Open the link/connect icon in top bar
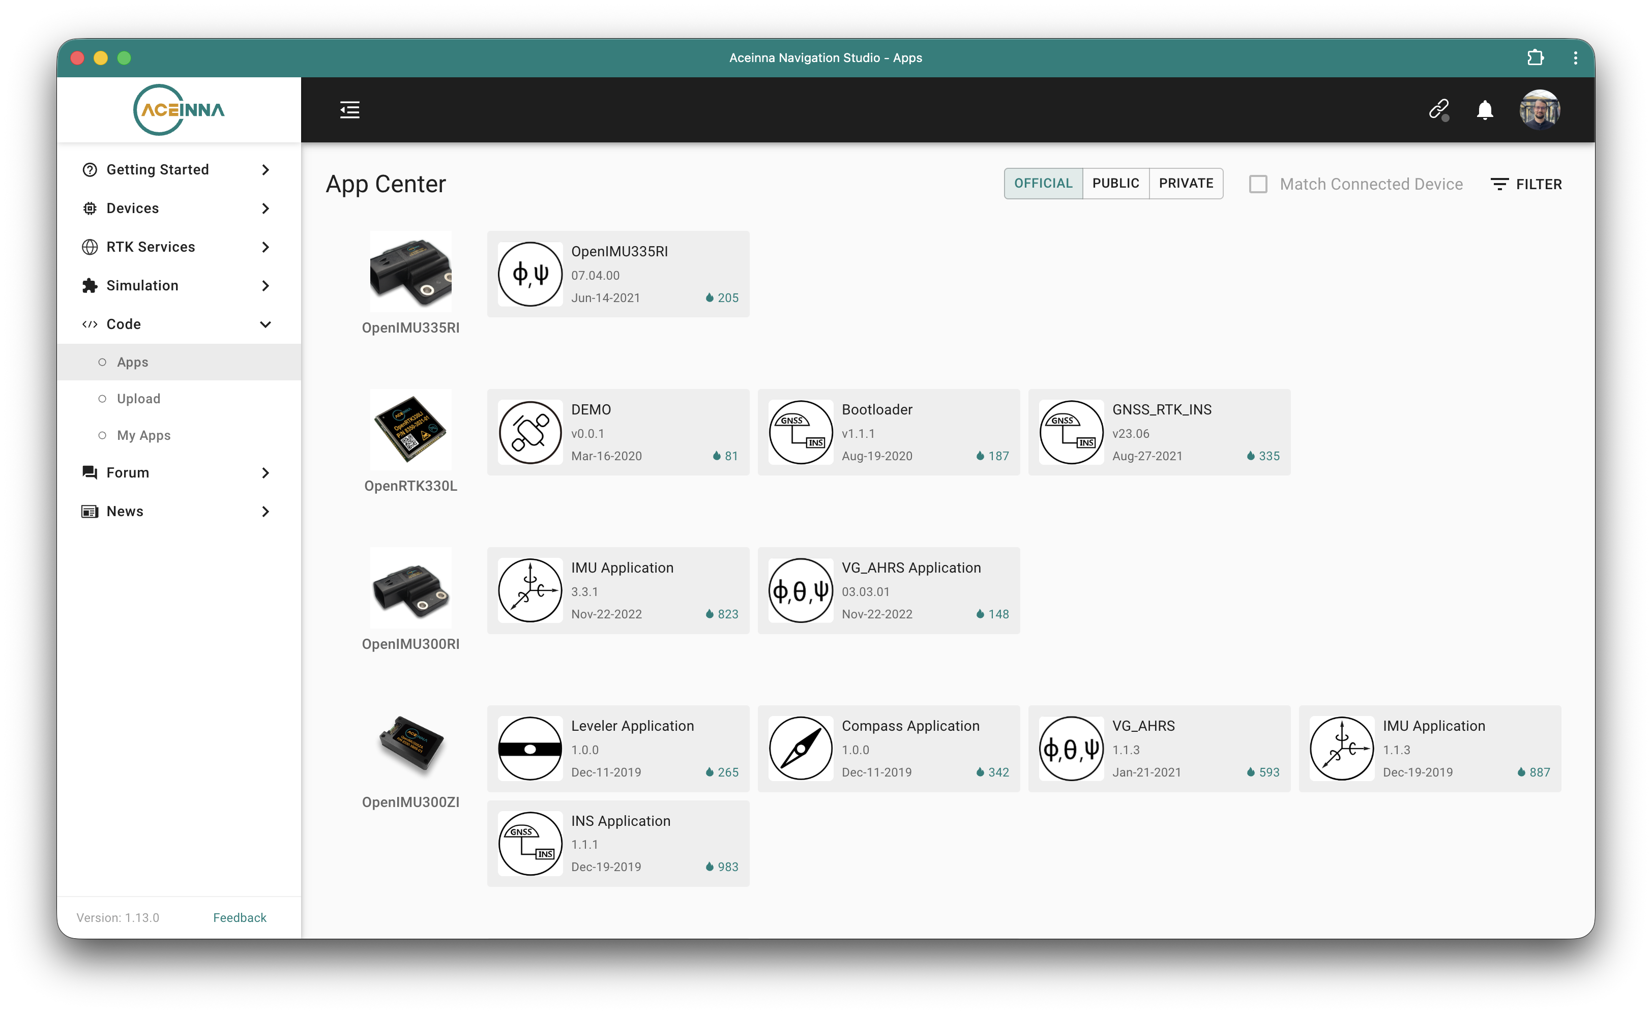 (x=1438, y=109)
